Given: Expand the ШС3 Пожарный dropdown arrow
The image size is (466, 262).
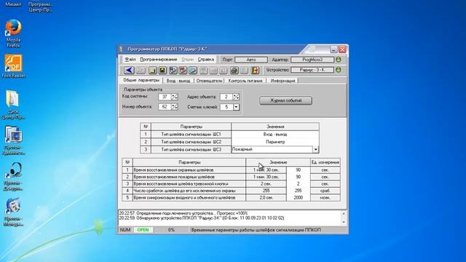Looking at the screenshot, I should [x=316, y=149].
